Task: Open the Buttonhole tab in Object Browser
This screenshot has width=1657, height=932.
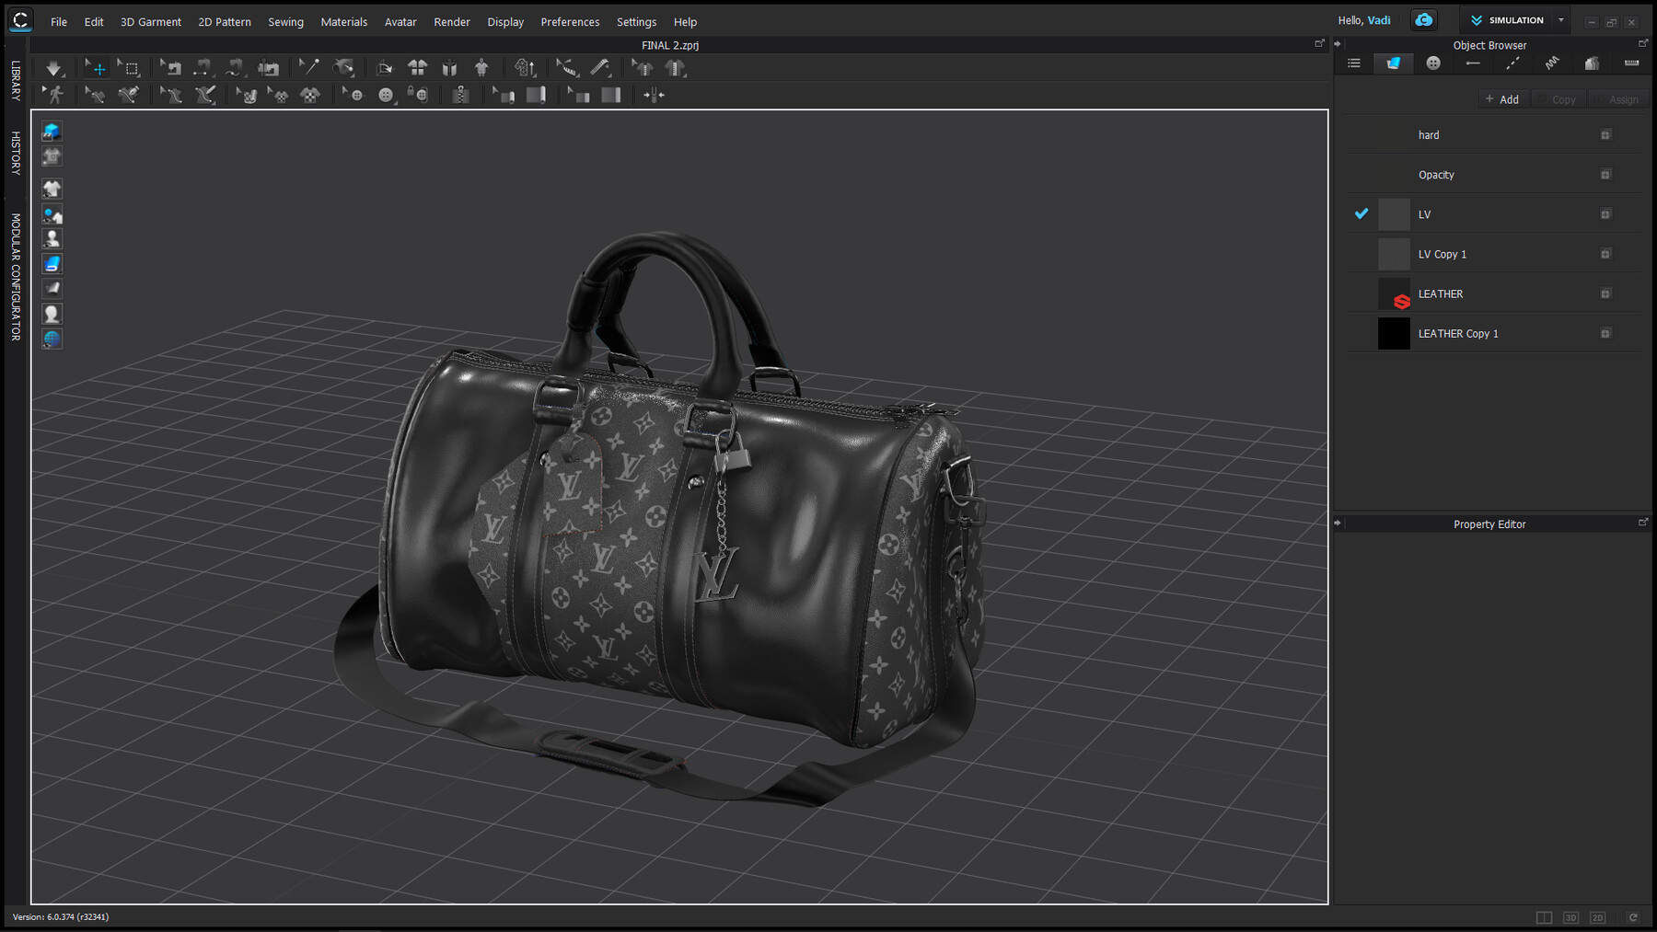Action: (x=1473, y=63)
